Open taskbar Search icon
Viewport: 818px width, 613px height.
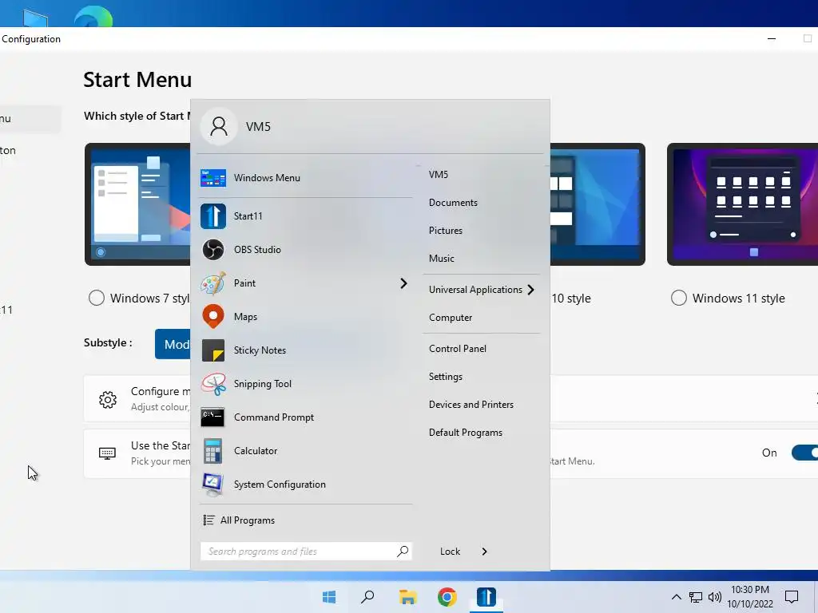coord(367,597)
